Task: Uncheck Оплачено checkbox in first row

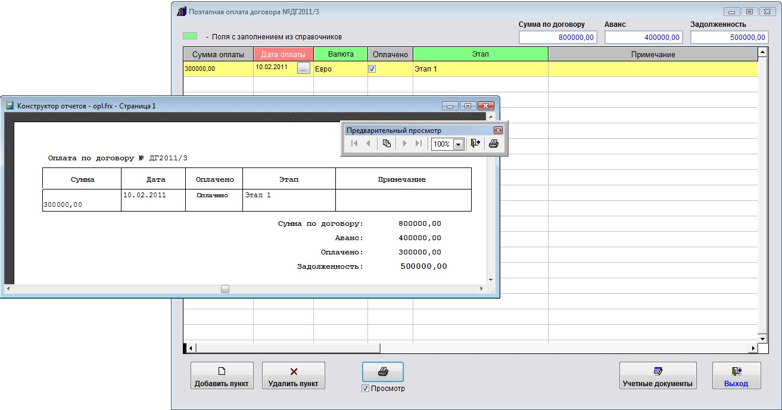Action: pos(372,69)
